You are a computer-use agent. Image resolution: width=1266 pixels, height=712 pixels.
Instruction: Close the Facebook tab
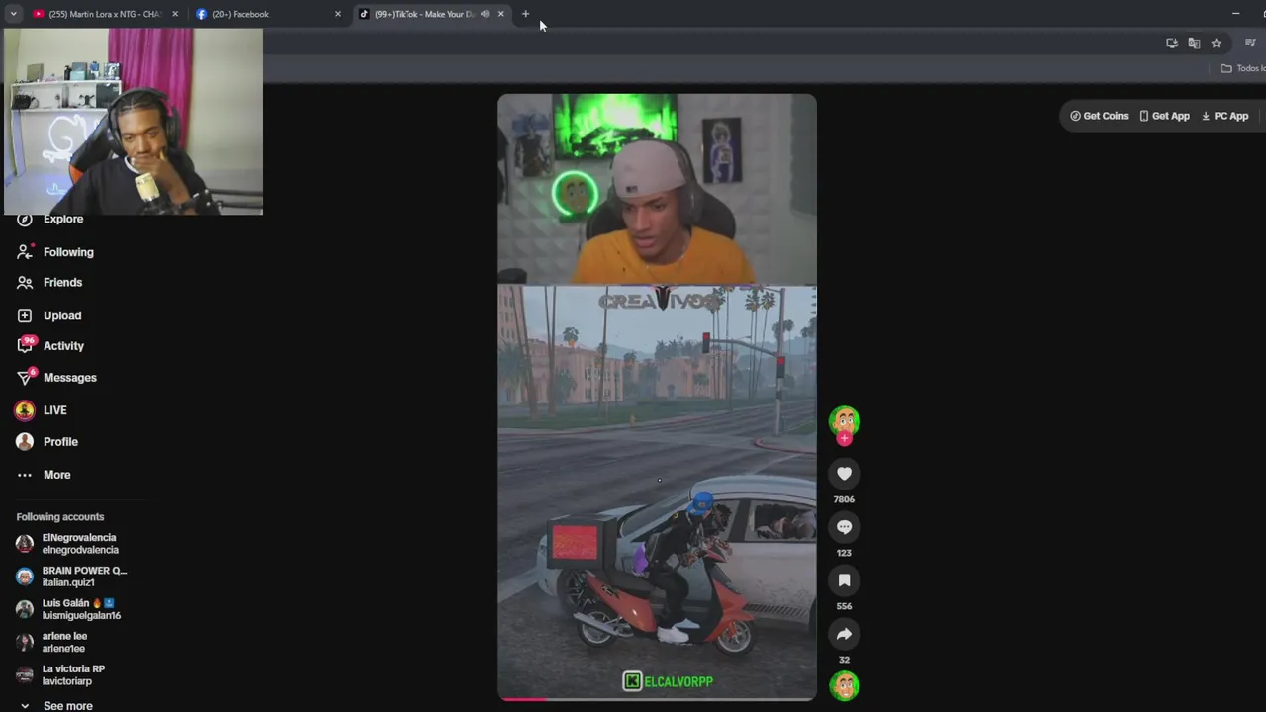pos(337,14)
